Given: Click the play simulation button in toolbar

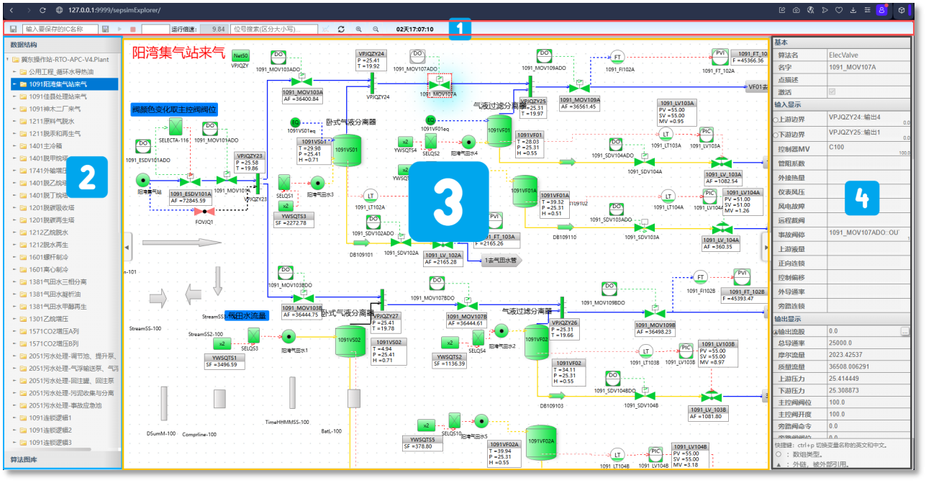Looking at the screenshot, I should point(120,29).
